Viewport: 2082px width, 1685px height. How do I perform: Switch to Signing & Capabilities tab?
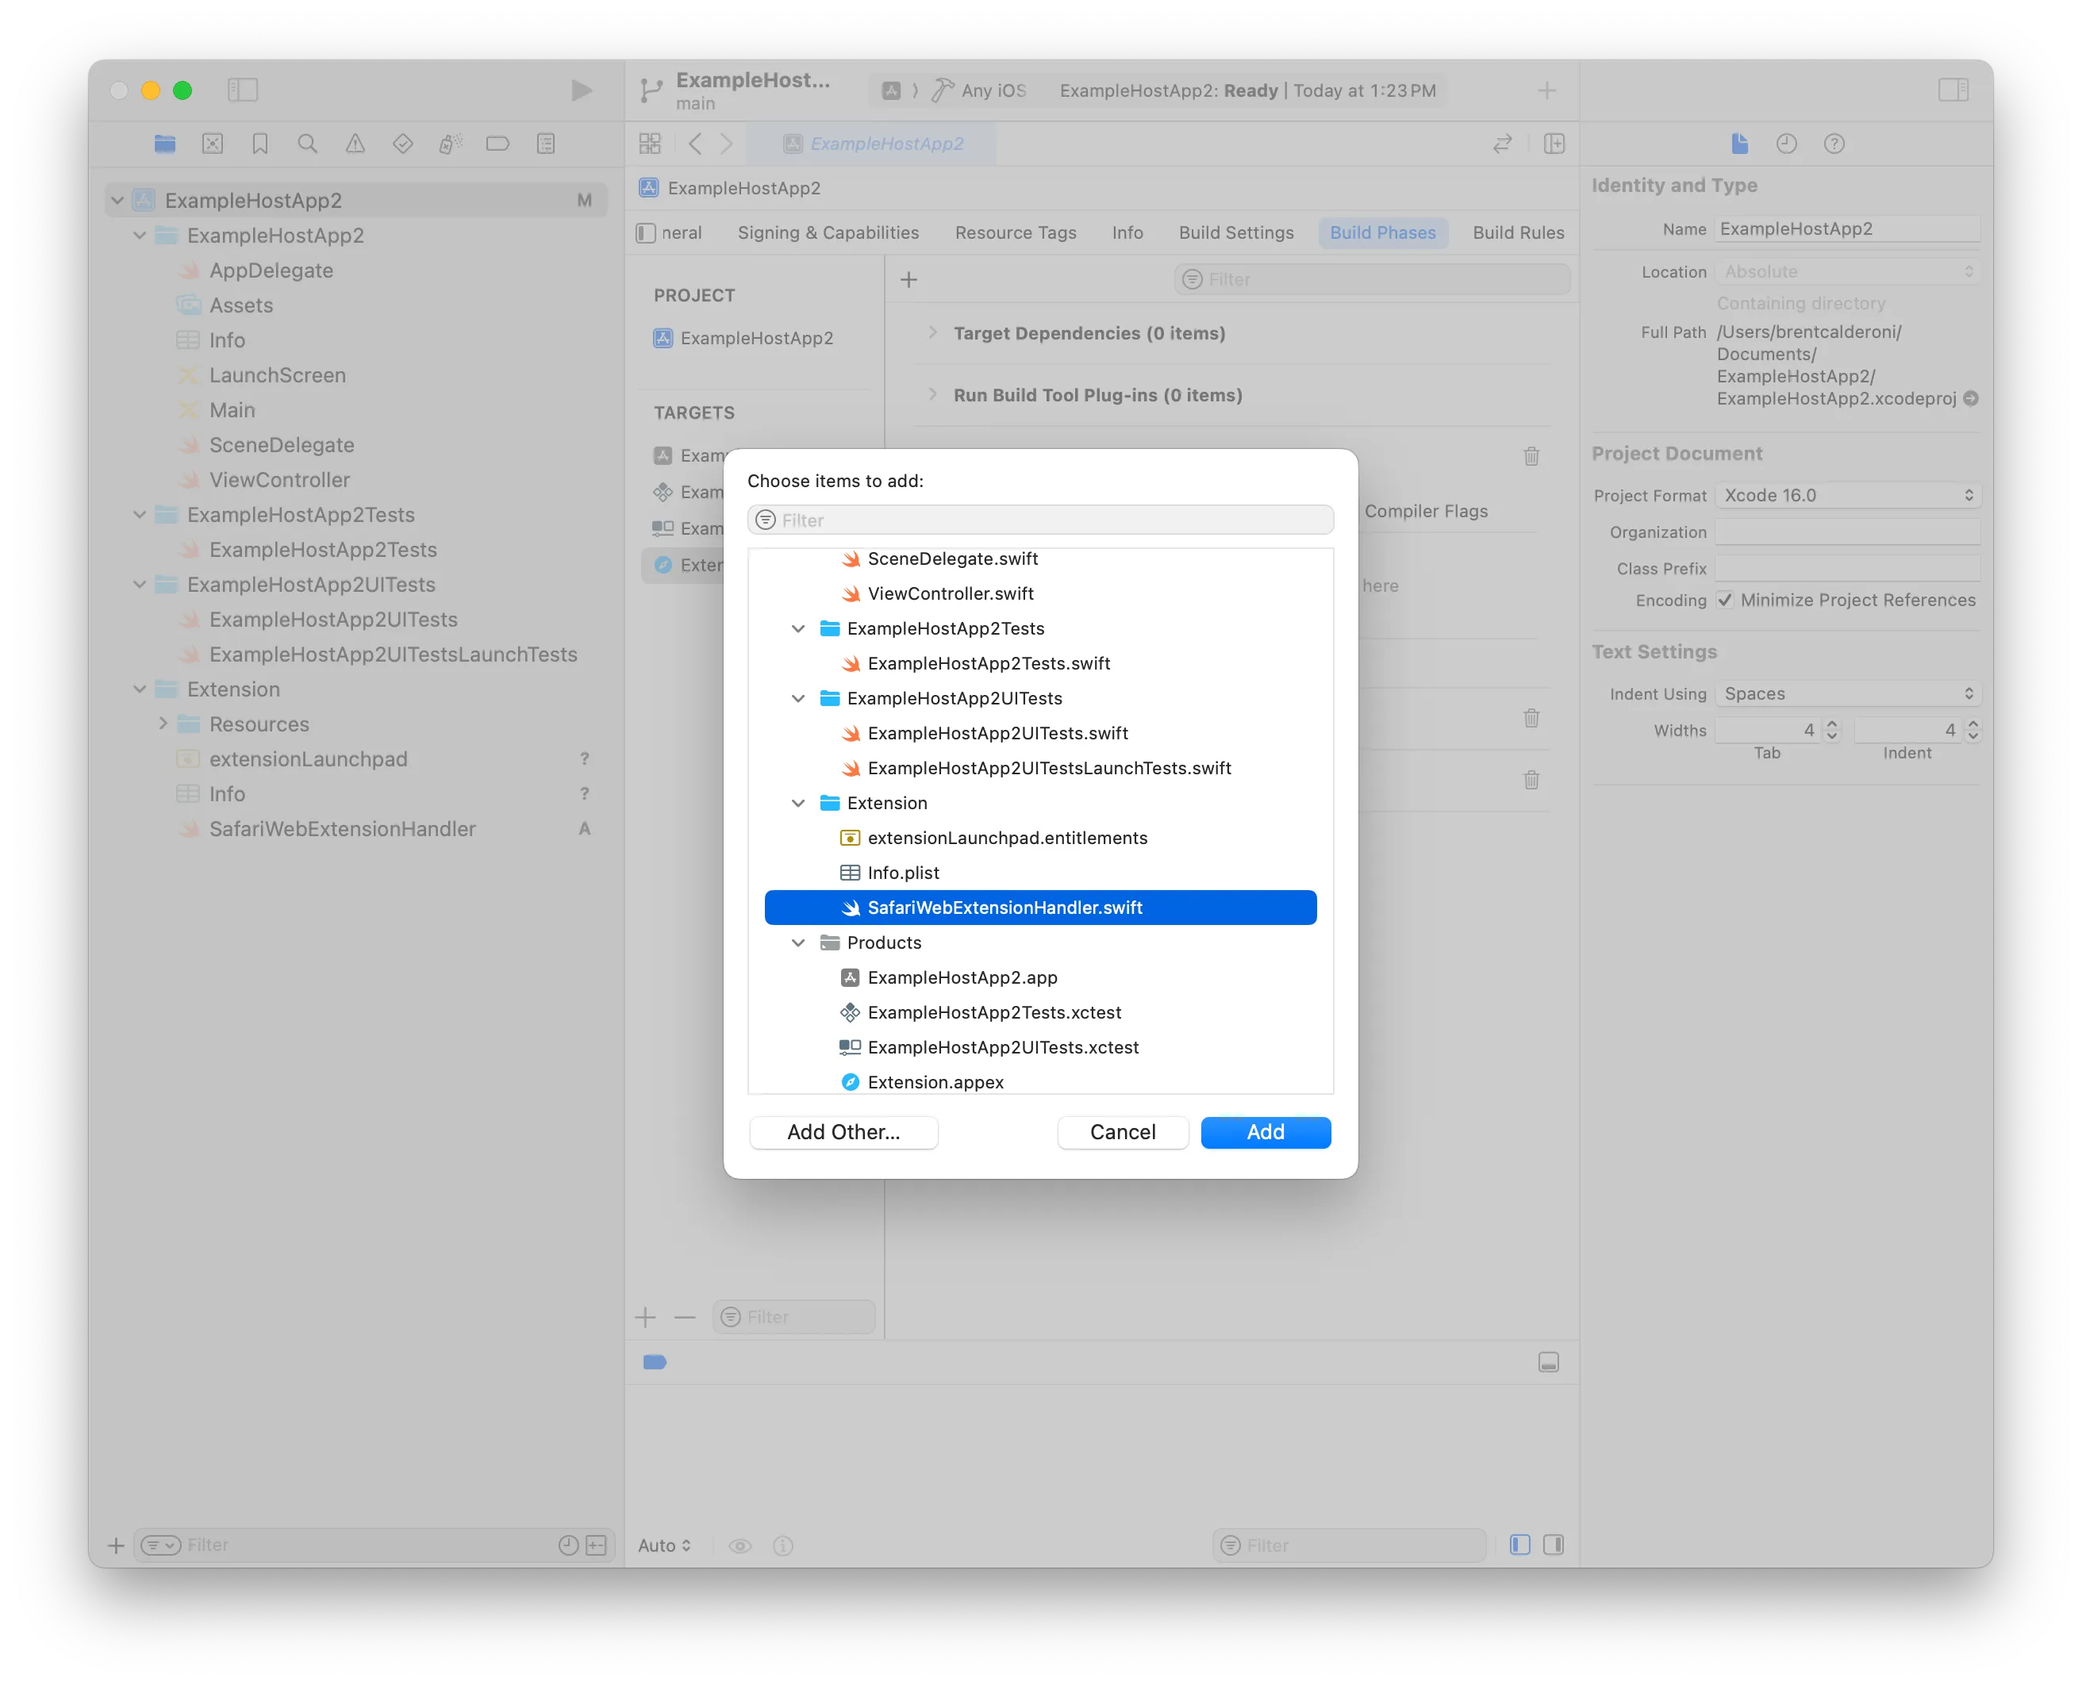point(828,233)
